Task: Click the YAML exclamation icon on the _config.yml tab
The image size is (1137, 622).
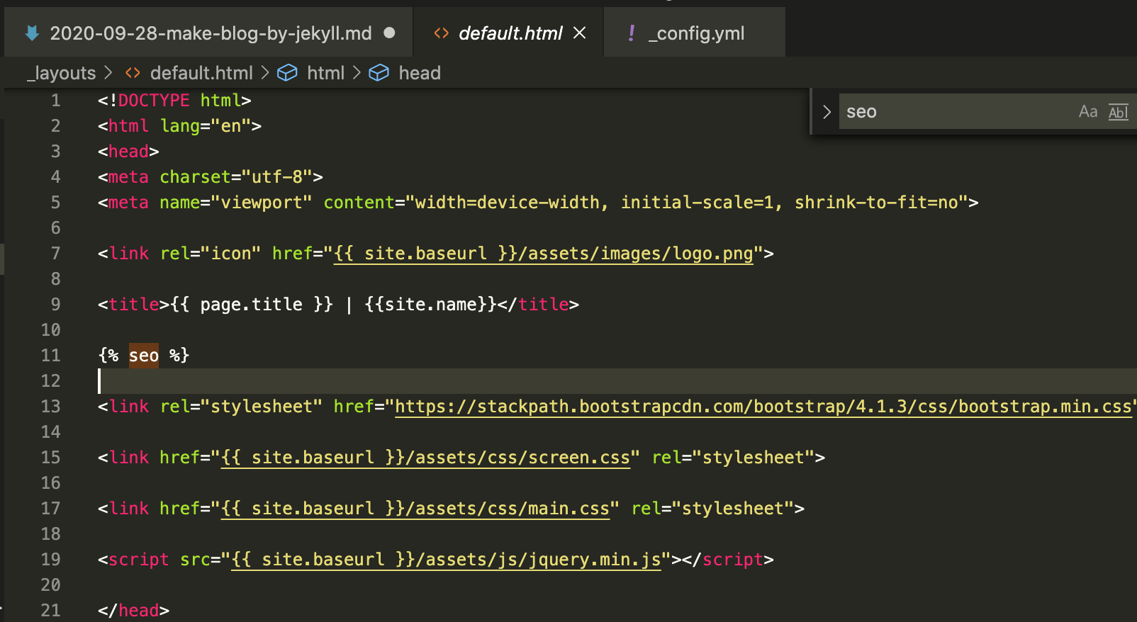Action: [x=631, y=33]
